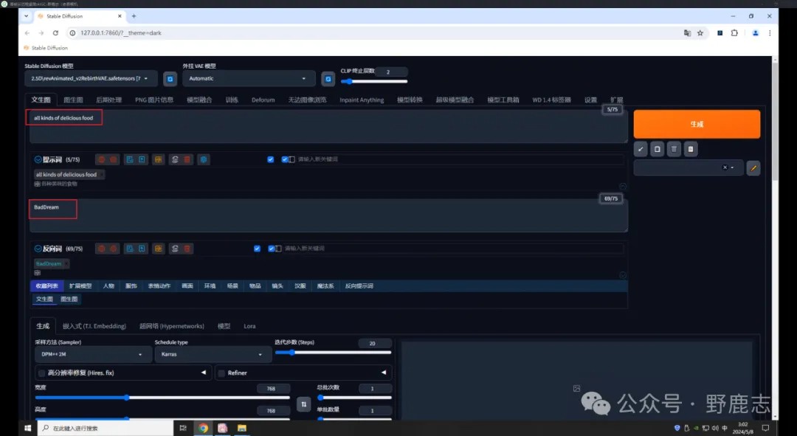Clear the styles dropdown with its X

pyautogui.click(x=725, y=167)
